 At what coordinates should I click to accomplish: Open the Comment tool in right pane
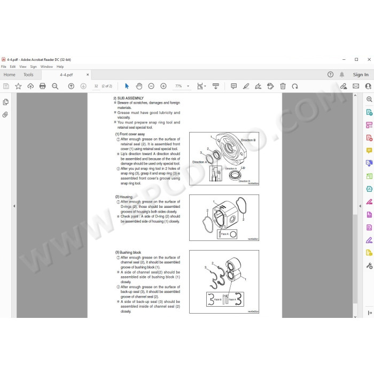(x=369, y=150)
